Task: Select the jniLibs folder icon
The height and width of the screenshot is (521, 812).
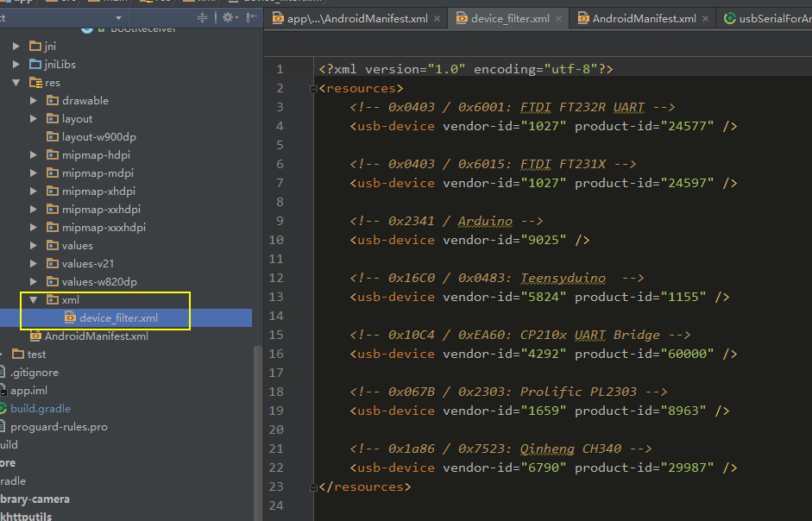Action: tap(35, 64)
